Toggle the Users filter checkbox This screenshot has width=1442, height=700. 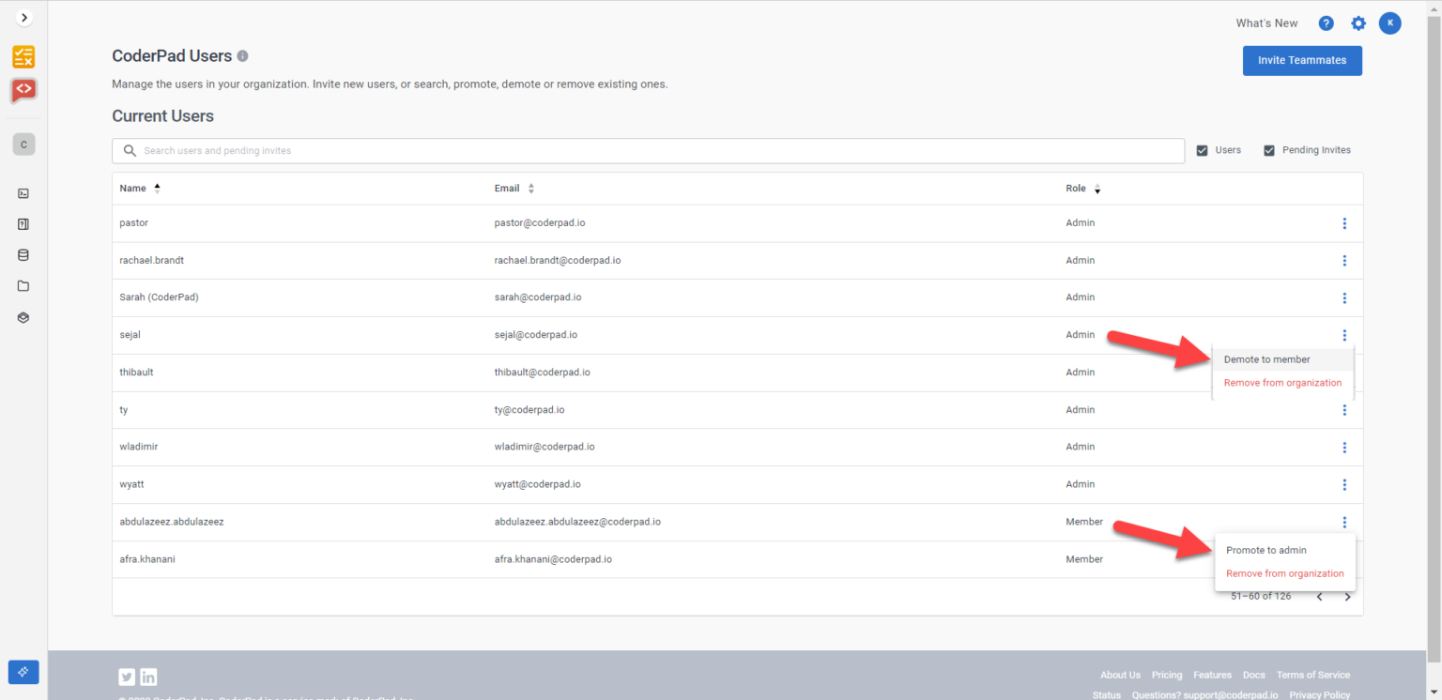pos(1202,149)
